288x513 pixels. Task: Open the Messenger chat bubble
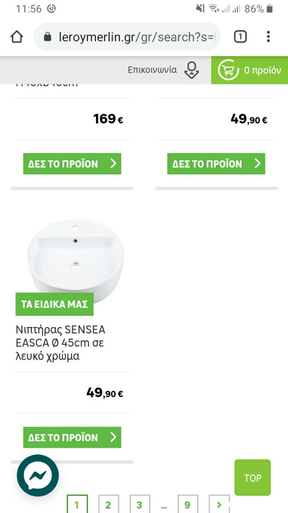[38, 475]
